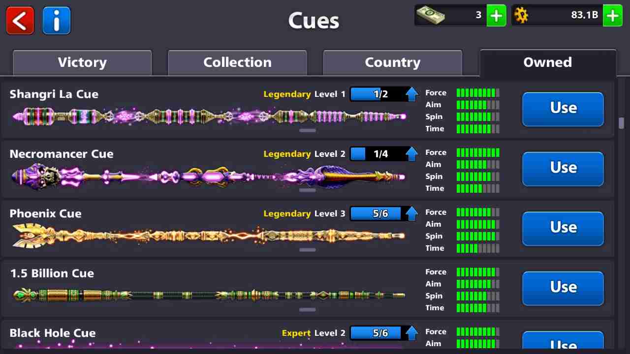The width and height of the screenshot is (630, 354).
Task: Open the Collection tab
Action: coord(237,62)
